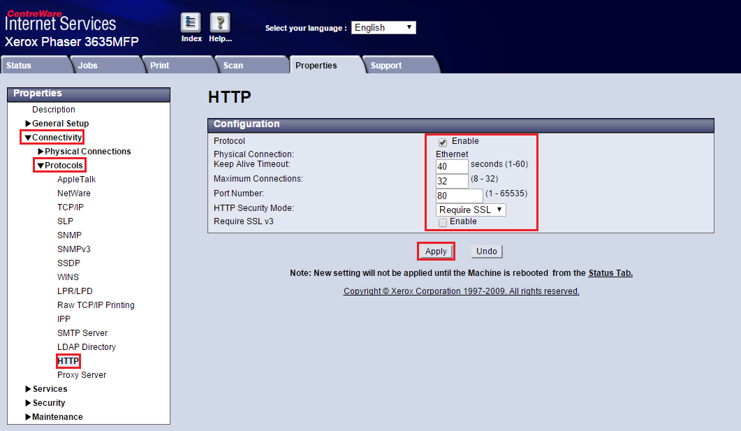Click the Apply button
The width and height of the screenshot is (741, 431).
point(436,251)
